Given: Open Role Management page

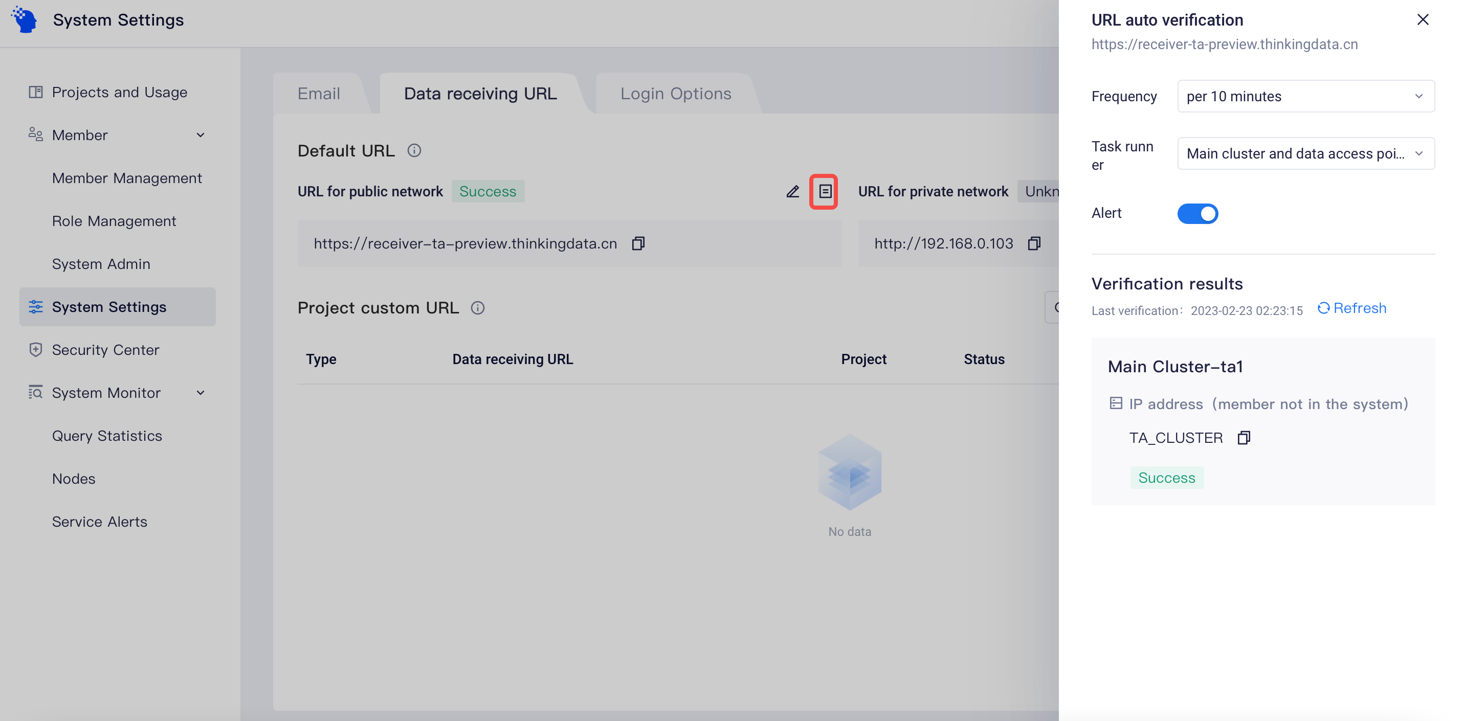Looking at the screenshot, I should pyautogui.click(x=114, y=221).
